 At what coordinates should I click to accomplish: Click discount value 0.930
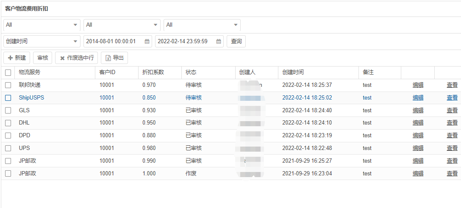tap(149, 111)
